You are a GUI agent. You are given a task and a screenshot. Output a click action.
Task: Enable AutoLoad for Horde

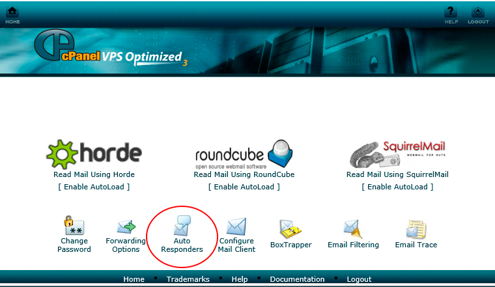[x=94, y=187]
